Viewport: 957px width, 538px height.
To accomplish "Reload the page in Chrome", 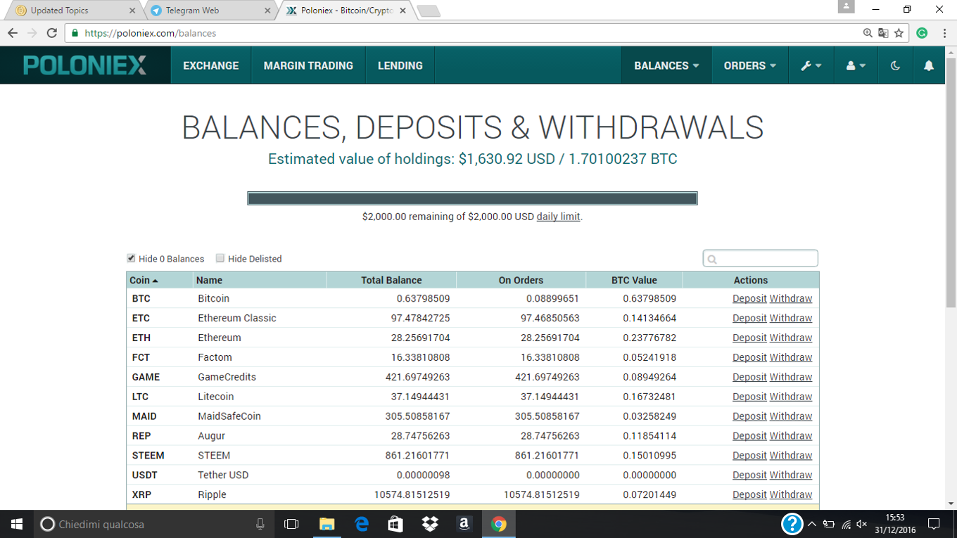I will click(51, 33).
